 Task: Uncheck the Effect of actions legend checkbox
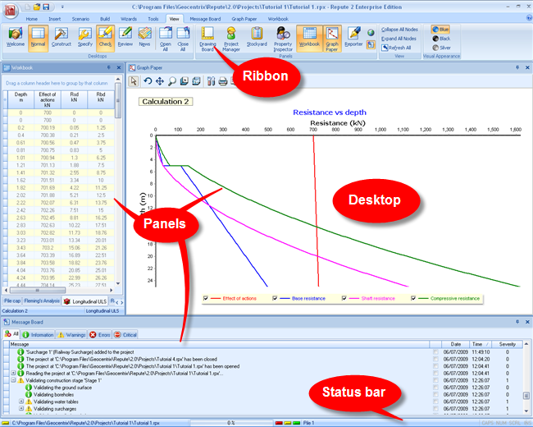206,298
